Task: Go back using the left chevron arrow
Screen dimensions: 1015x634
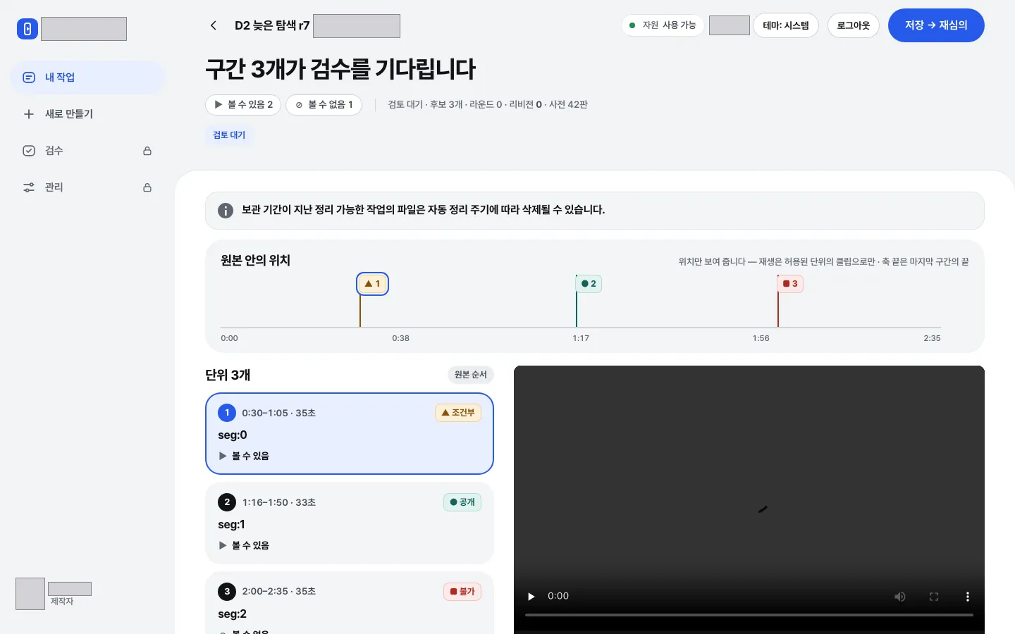Action: point(214,25)
